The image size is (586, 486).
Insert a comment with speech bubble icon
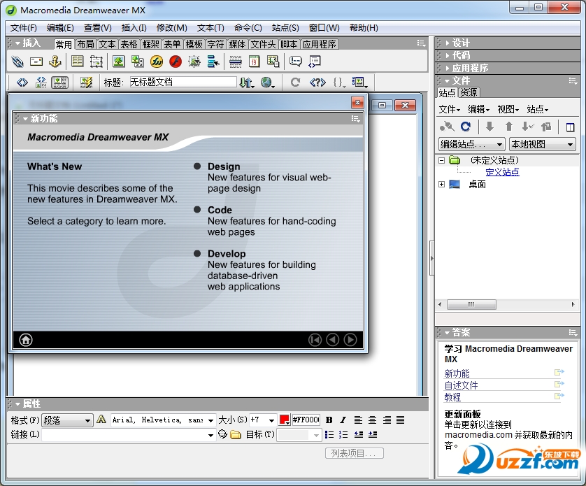pyautogui.click(x=296, y=62)
